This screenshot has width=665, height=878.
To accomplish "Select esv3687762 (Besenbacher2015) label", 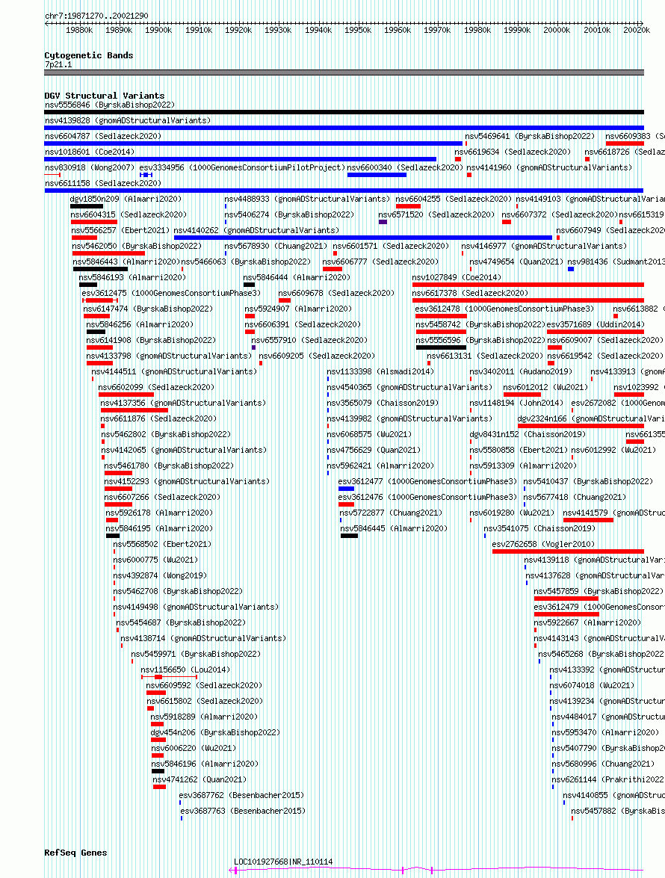I will [242, 794].
